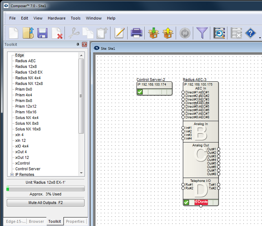Click the scissors Cut icon
Viewport: 262px width, 226px height.
coord(74,33)
